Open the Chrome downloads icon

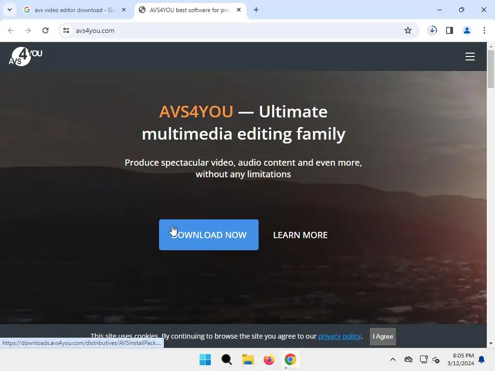(432, 30)
